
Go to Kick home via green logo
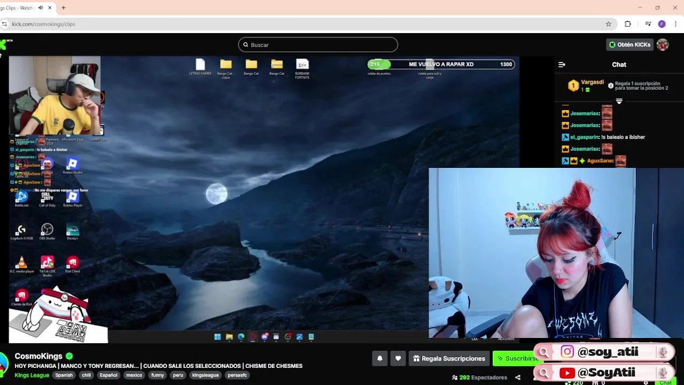(3, 44)
